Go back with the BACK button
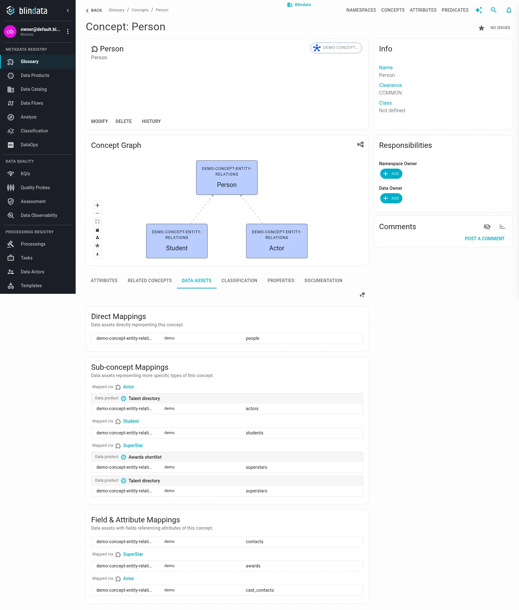The width and height of the screenshot is (519, 610). point(94,10)
